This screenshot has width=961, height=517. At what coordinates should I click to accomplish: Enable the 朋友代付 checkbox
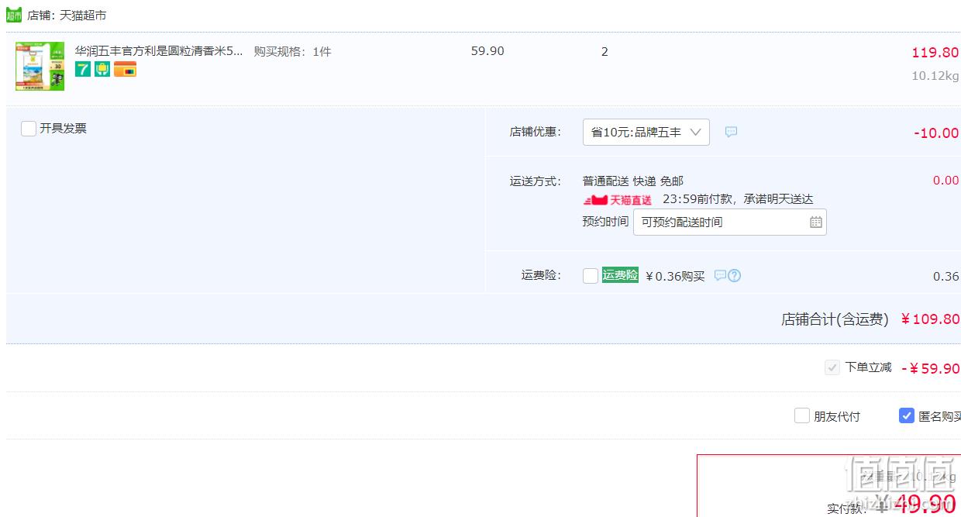[802, 416]
